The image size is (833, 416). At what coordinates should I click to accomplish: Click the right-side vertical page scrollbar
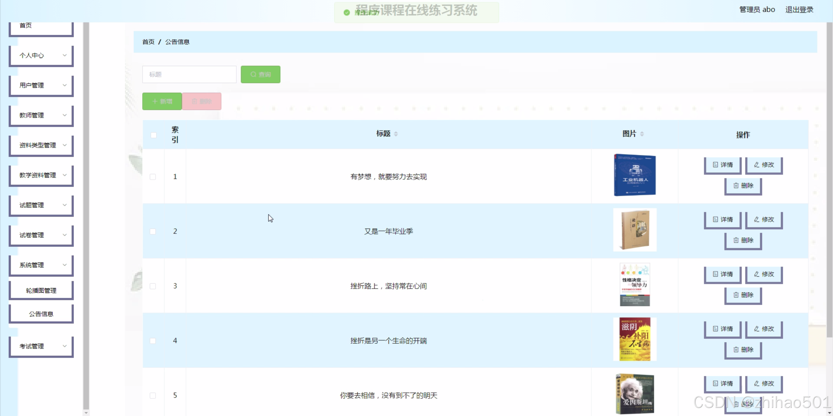(829, 179)
